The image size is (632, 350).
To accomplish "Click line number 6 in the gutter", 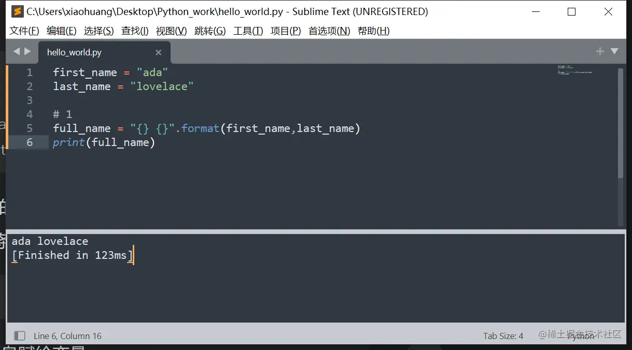I will pos(30,142).
